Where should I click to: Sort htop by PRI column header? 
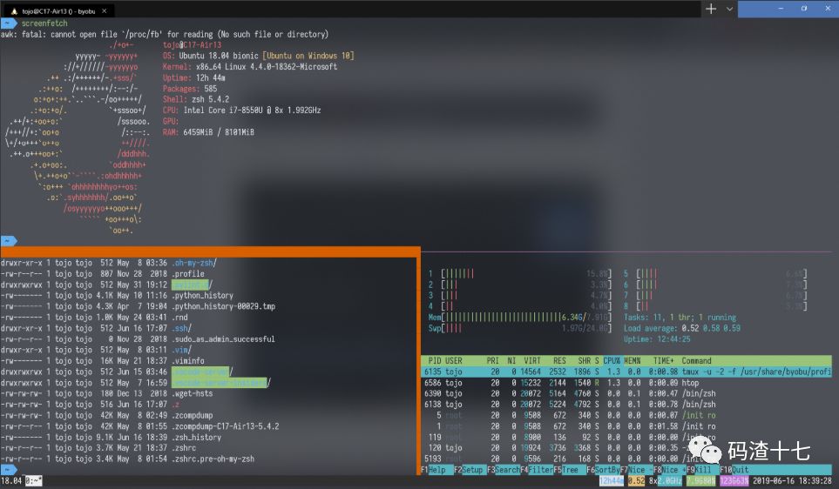(x=492, y=361)
